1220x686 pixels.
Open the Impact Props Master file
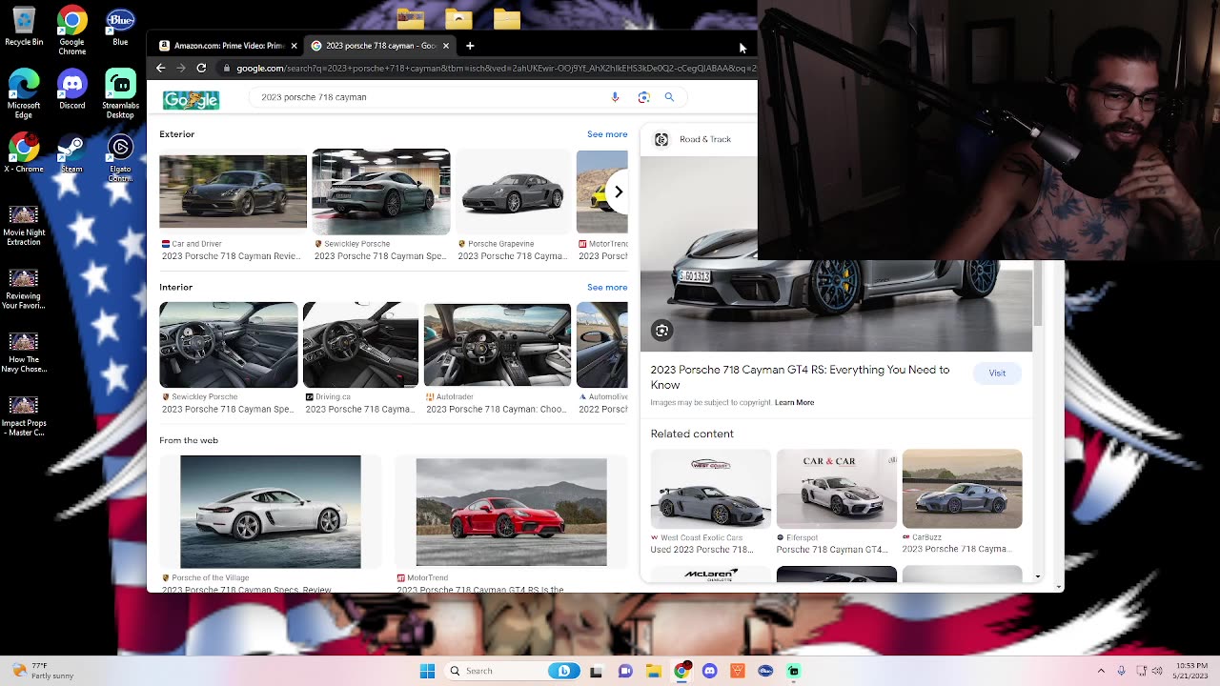pos(24,417)
